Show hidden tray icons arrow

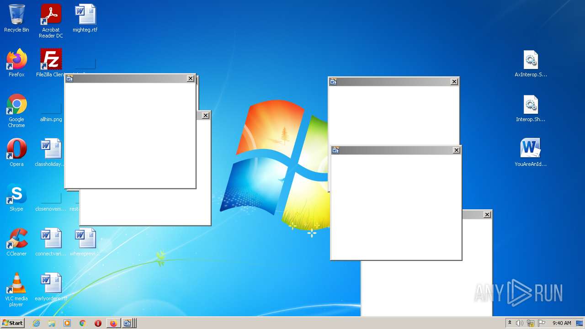point(510,323)
